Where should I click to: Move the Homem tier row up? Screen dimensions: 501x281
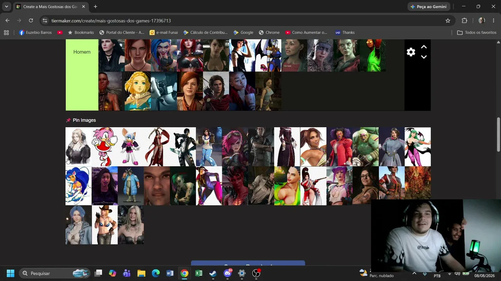424,47
